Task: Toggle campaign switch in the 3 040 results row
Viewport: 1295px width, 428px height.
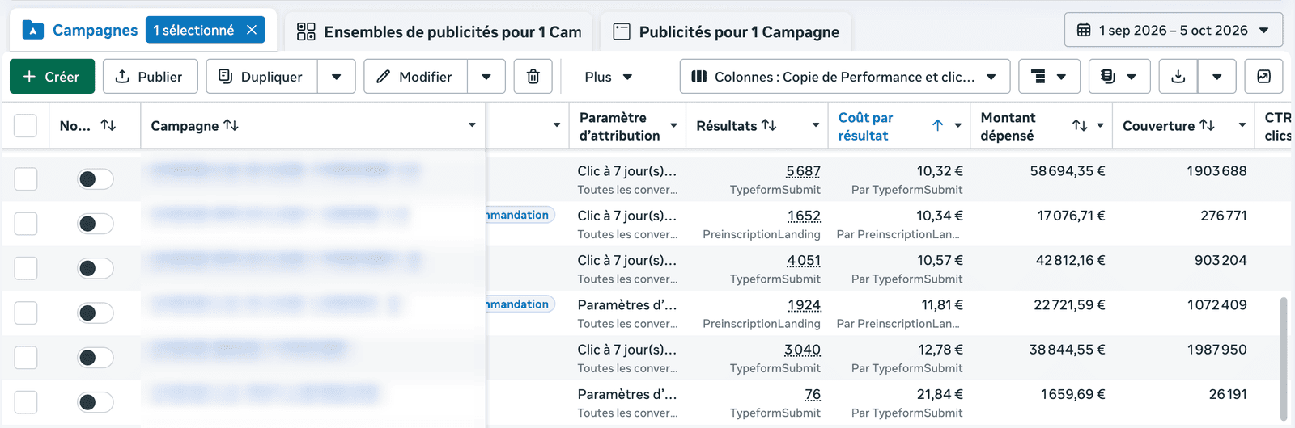Action: tap(95, 357)
